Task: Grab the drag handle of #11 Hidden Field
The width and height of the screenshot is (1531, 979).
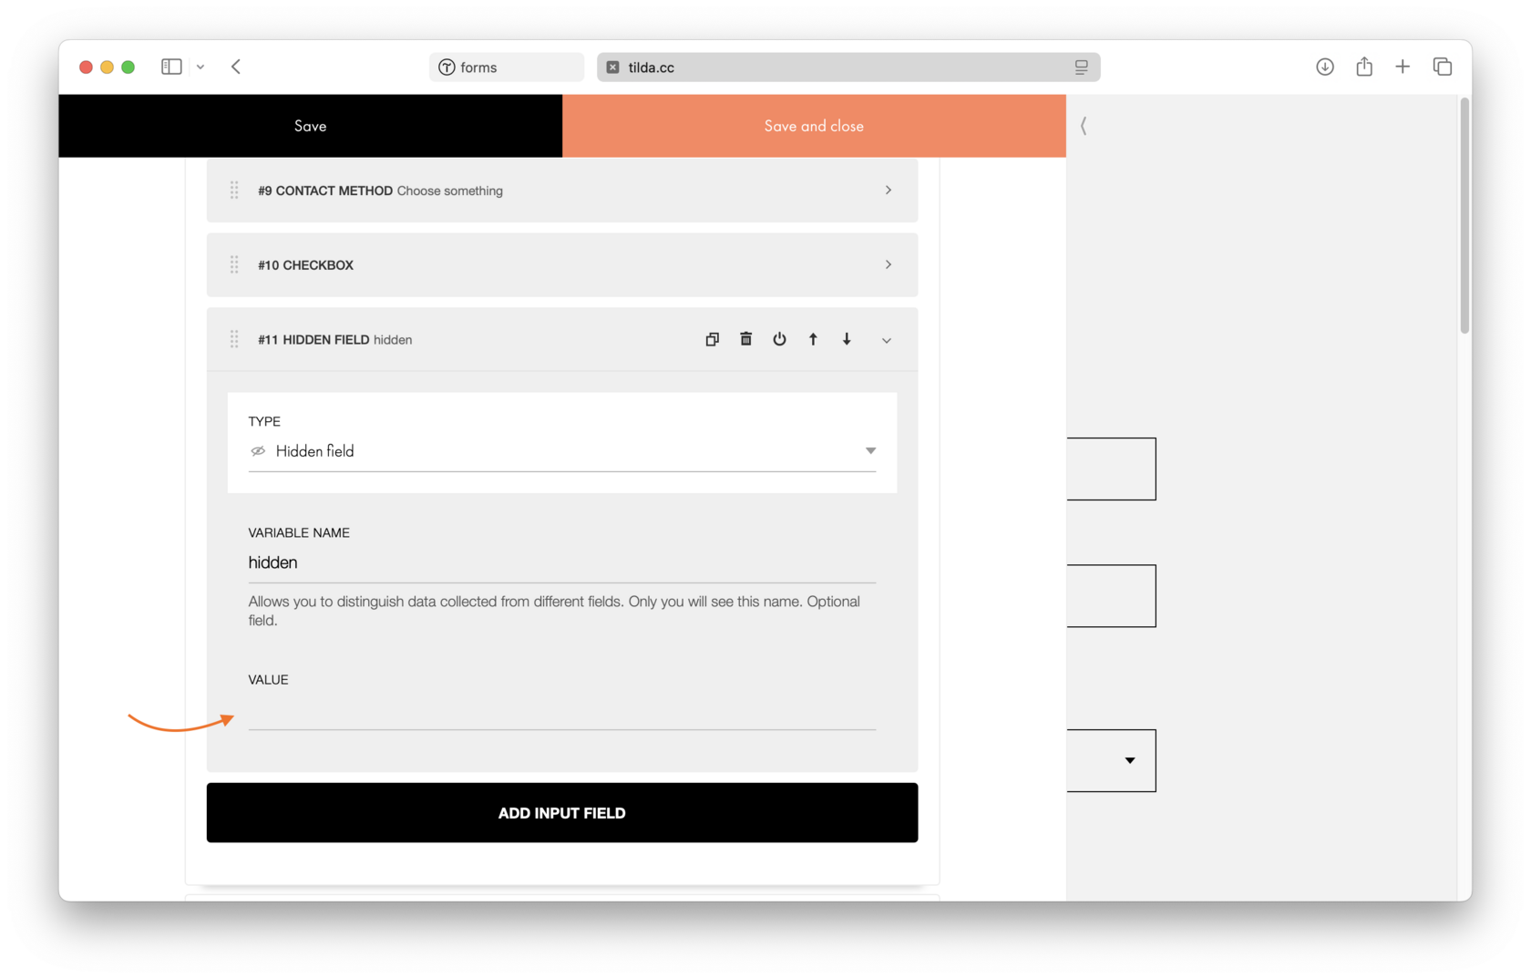Action: (x=234, y=339)
